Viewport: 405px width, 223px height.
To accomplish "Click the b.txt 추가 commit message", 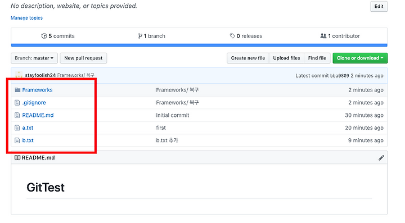I will [167, 140].
